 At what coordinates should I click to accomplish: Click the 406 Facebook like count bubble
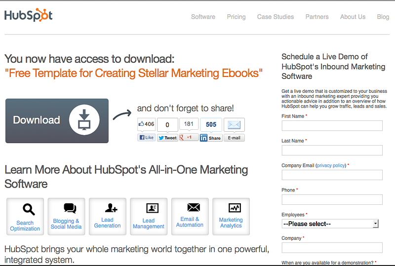(146, 124)
